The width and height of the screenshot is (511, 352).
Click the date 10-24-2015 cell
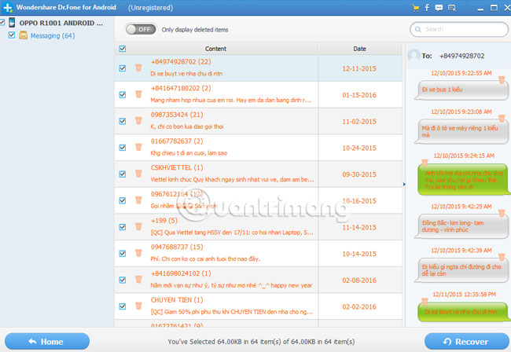(x=359, y=148)
